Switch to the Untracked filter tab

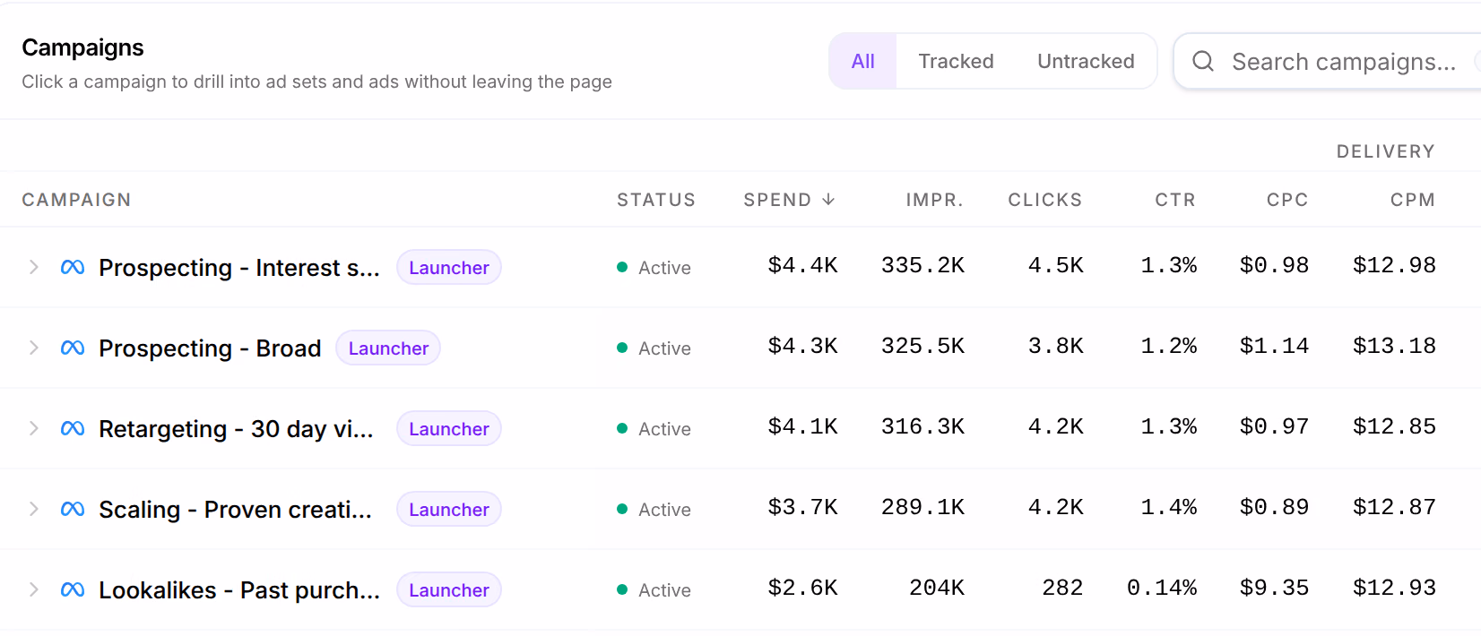(1086, 61)
